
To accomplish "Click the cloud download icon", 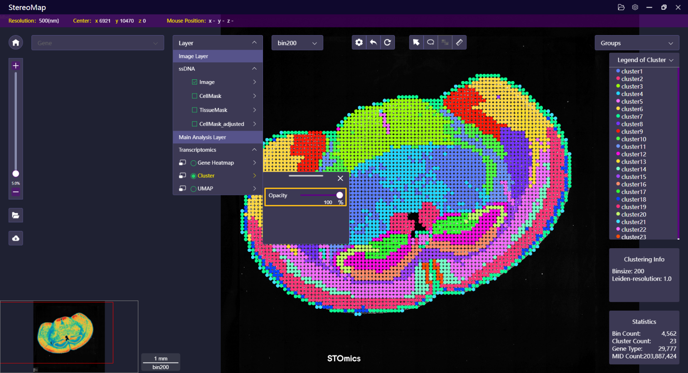I will [15, 238].
